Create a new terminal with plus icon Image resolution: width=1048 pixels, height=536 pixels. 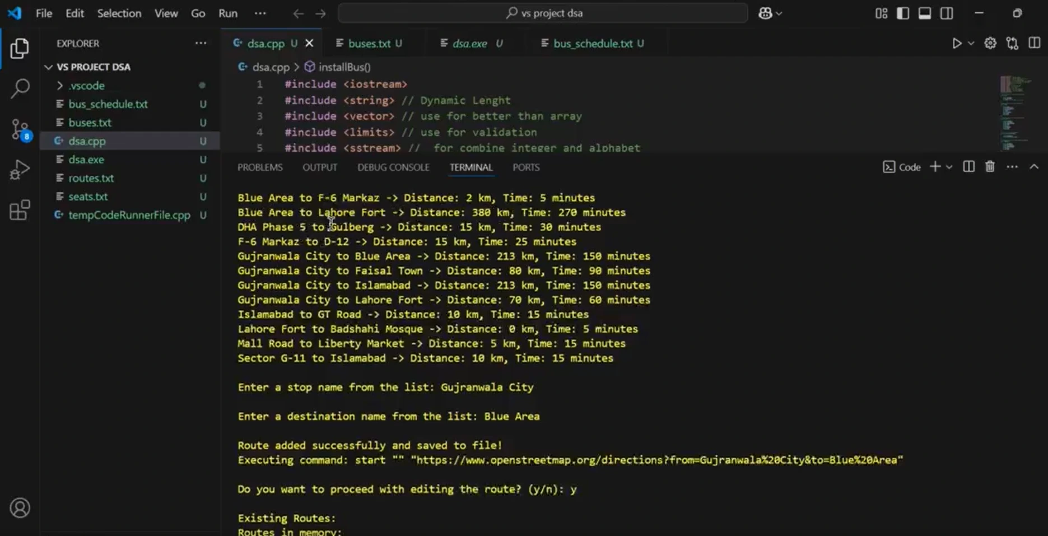click(x=935, y=167)
